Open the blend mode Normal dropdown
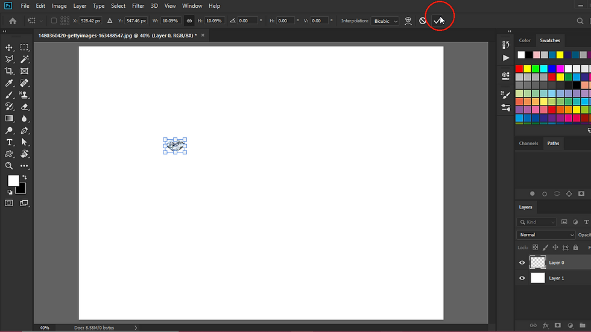The image size is (591, 332). [x=546, y=235]
